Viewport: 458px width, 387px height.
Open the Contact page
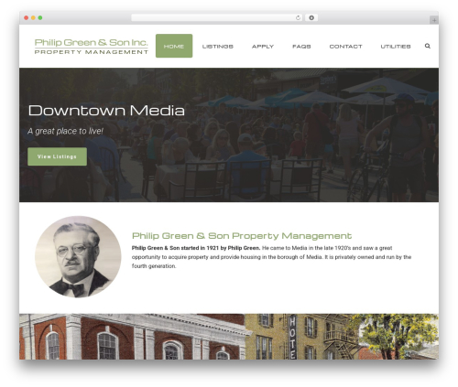point(345,47)
